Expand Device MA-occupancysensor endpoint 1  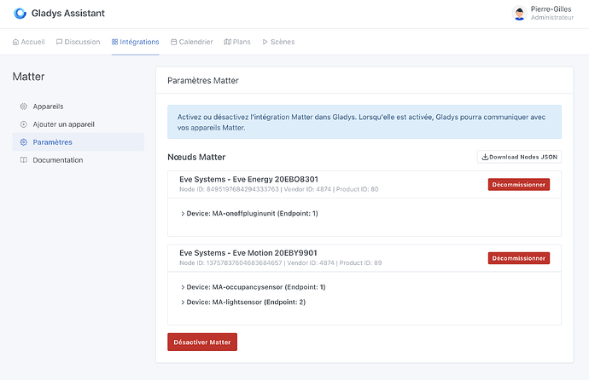point(254,287)
